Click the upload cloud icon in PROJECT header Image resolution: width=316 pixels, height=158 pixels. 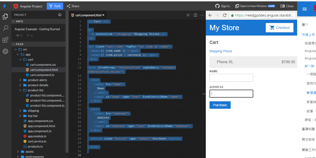[x=60, y=15]
